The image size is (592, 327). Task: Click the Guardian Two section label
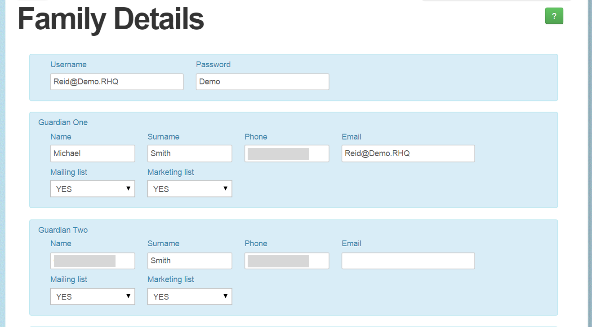pos(63,230)
